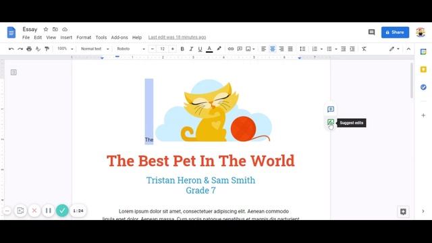Check cloud save status icon
The image size is (432, 243).
(65, 29)
